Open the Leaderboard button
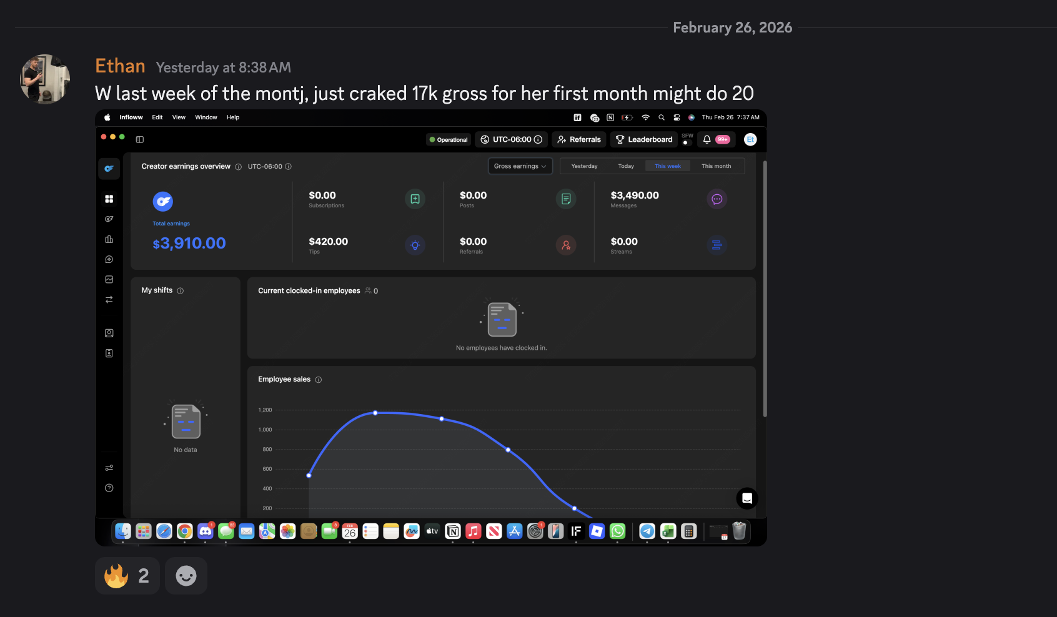 (x=643, y=140)
